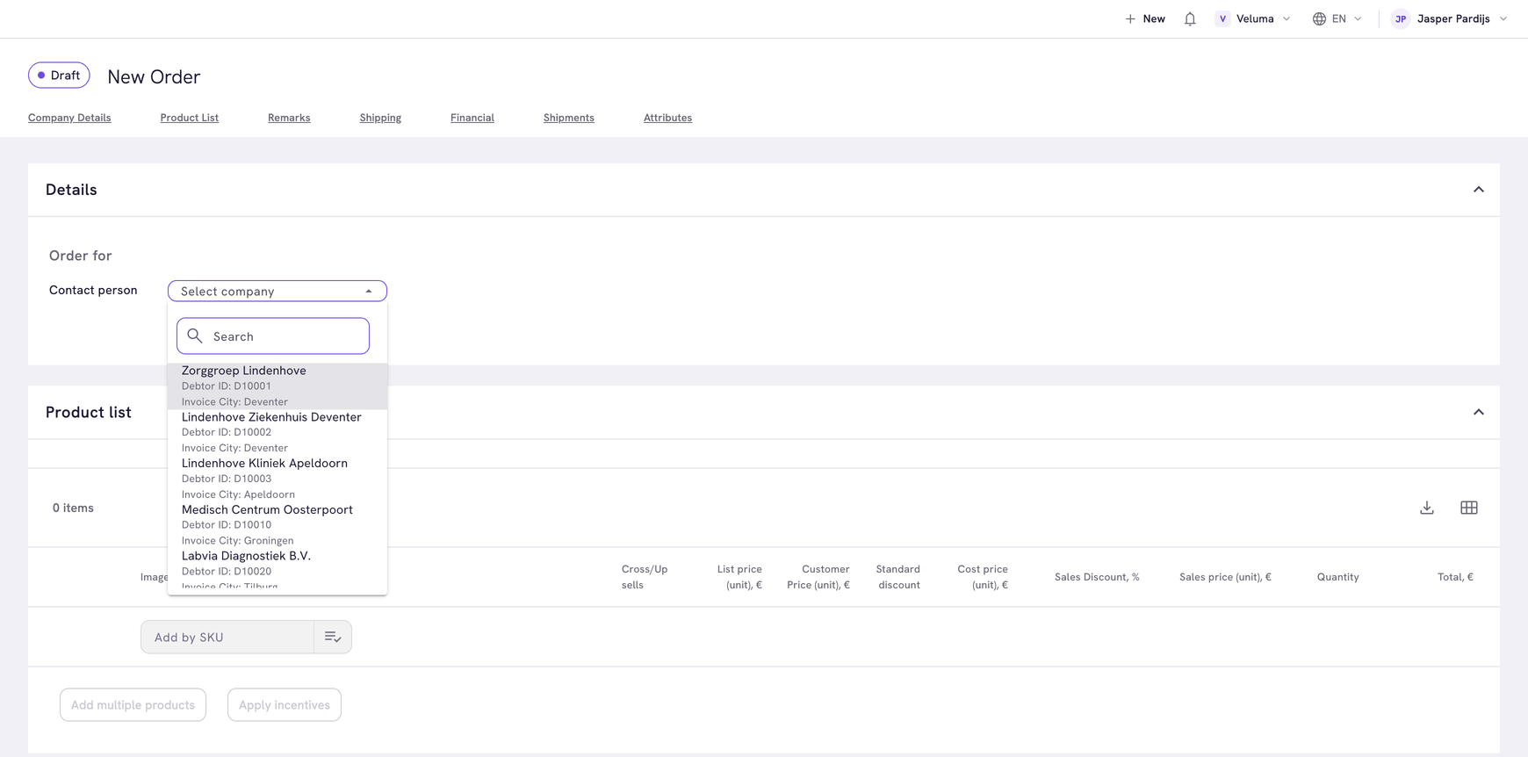This screenshot has width=1528, height=757.
Task: Close the Select company dropdown
Action: pyautogui.click(x=277, y=291)
